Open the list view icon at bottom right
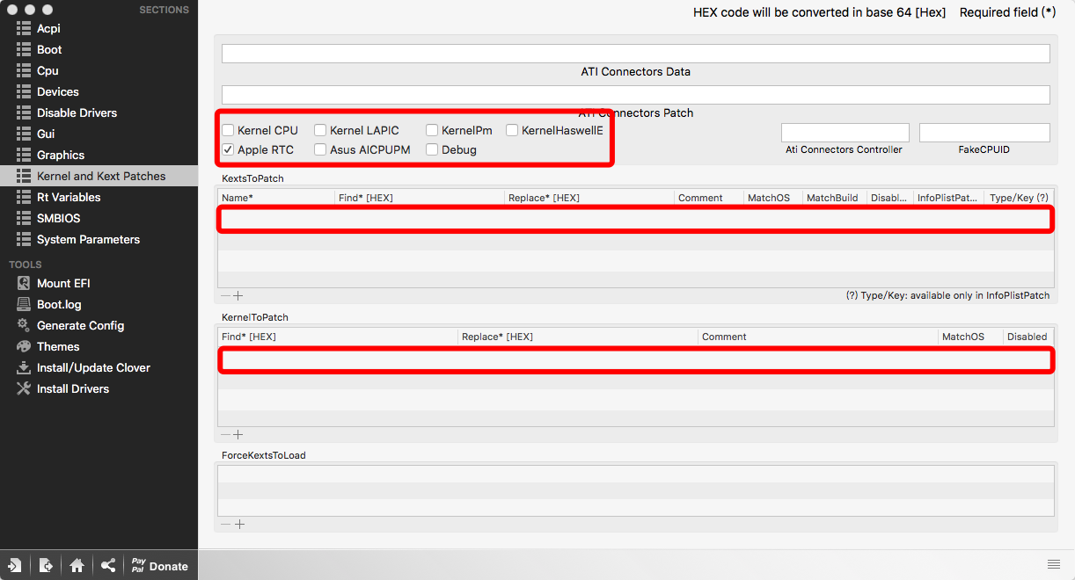The width and height of the screenshot is (1075, 580). (1053, 563)
